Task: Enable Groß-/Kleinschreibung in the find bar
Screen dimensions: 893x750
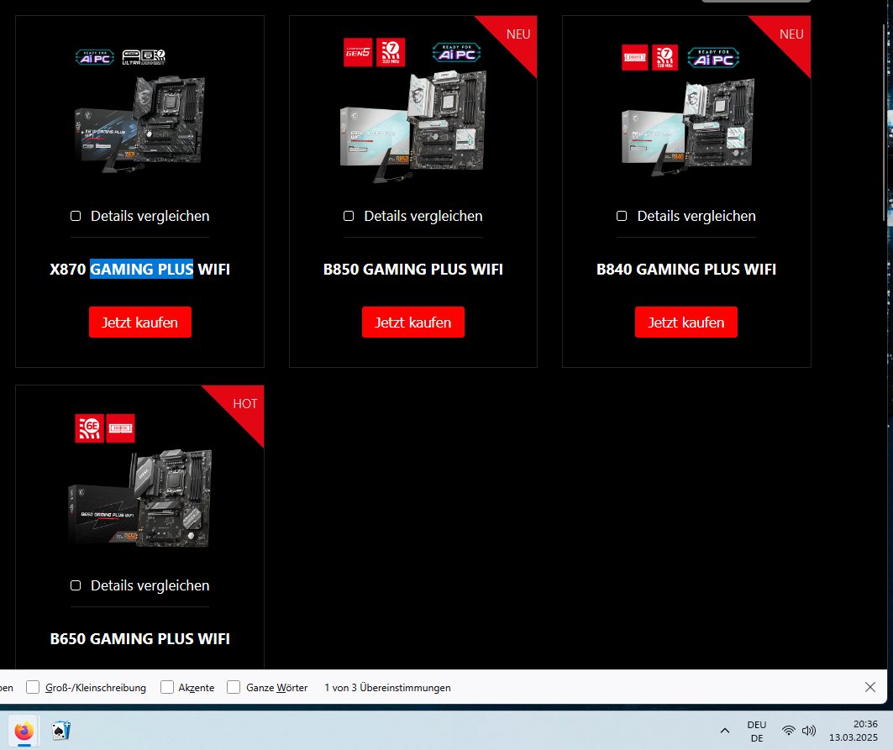Action: click(x=33, y=687)
